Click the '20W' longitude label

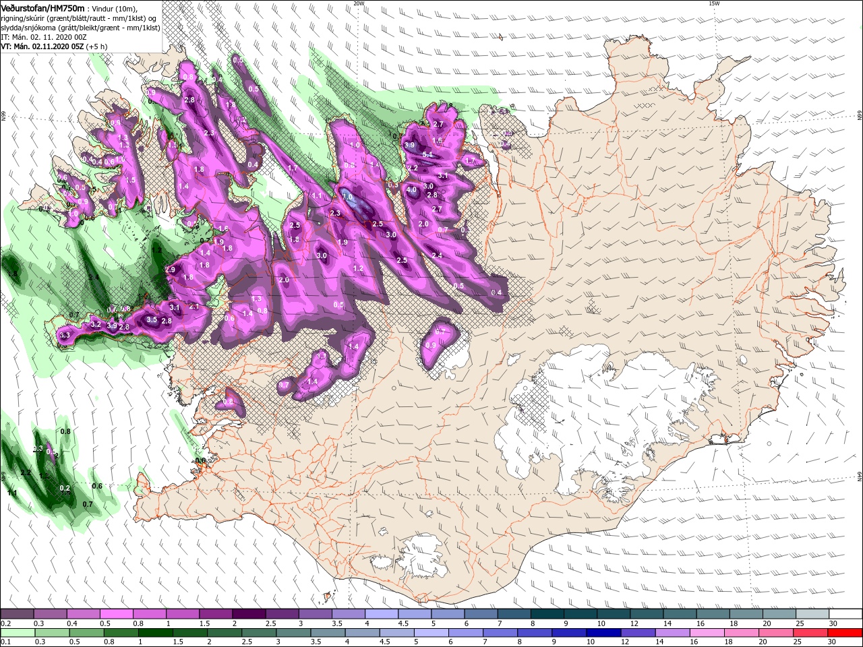coord(359,3)
